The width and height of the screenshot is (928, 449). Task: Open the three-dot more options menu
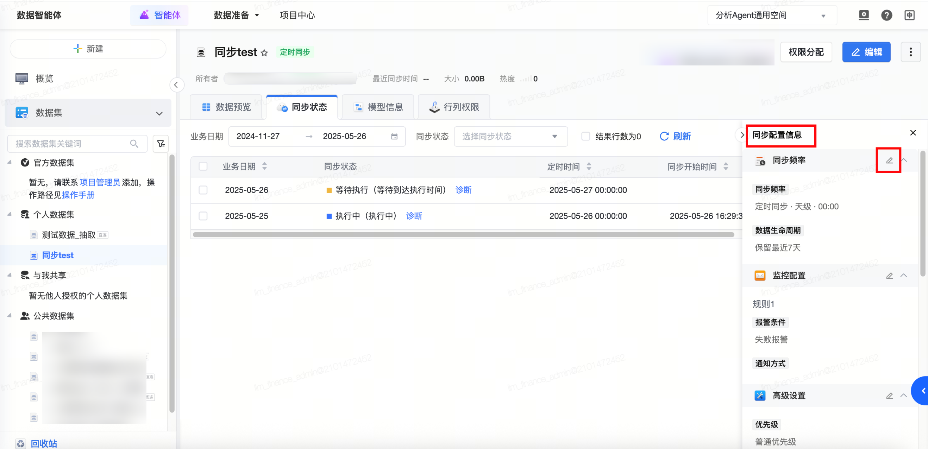pyautogui.click(x=910, y=52)
